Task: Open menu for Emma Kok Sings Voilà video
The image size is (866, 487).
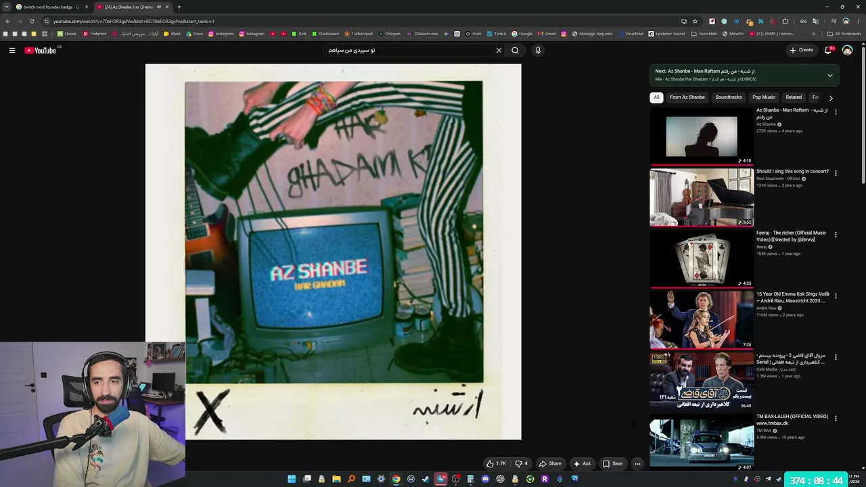Action: coord(836,296)
